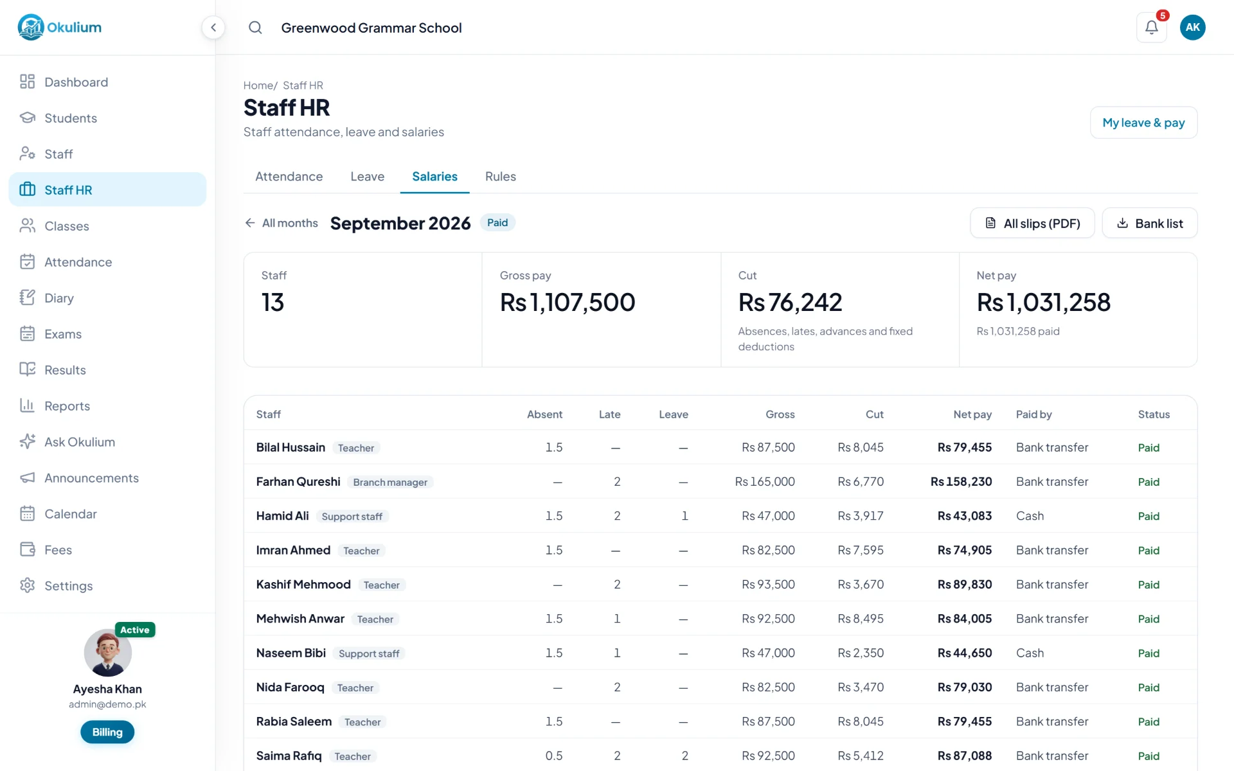Click Rs 158,230 net pay value

(x=961, y=481)
